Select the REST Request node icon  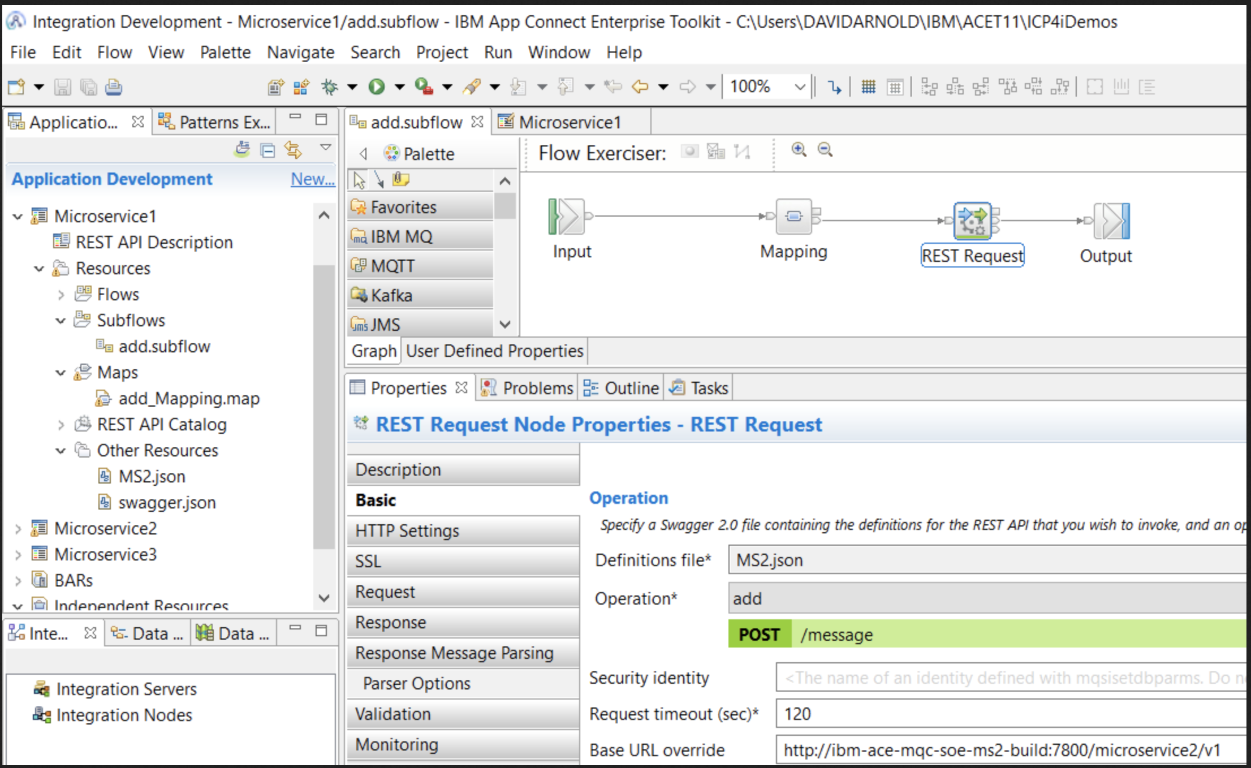(x=972, y=221)
